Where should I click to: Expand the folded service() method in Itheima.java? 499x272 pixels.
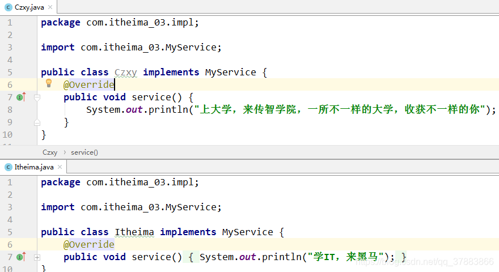pyautogui.click(x=37, y=257)
